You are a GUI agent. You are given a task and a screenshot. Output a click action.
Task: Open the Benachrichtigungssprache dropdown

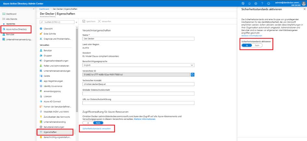138,65
